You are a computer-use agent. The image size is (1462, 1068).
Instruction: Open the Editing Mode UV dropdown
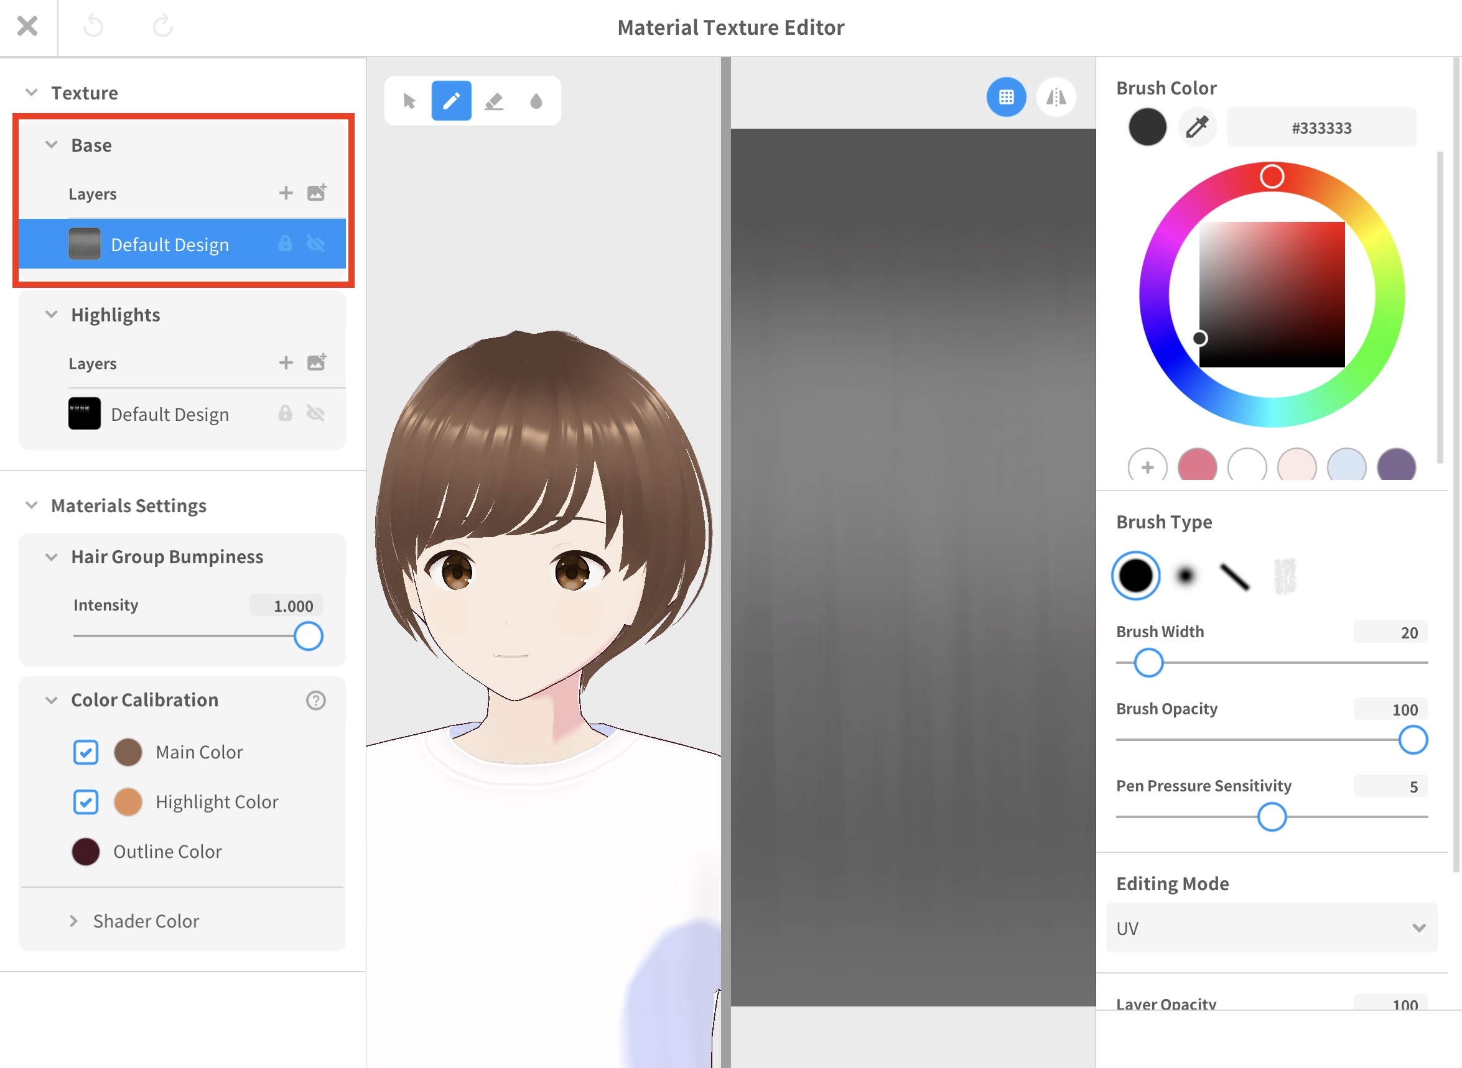point(1272,928)
